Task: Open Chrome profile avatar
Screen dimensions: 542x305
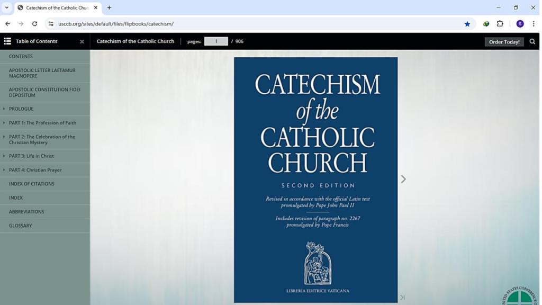Action: coord(520,24)
